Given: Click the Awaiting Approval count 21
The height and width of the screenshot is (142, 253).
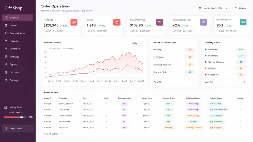Looking at the screenshot, I should coord(190,65).
